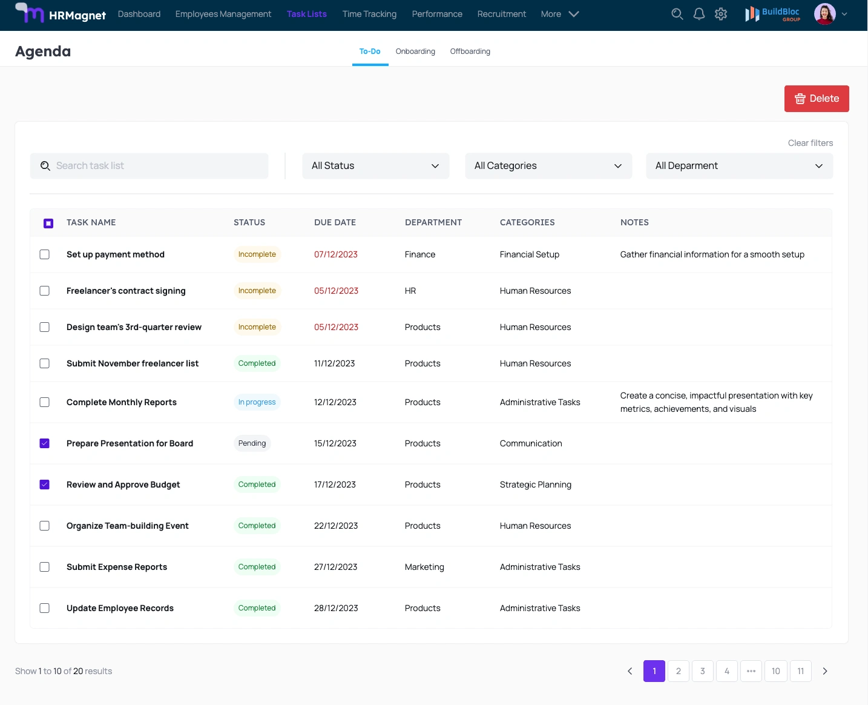Screen dimensions: 868x705
Task: Go to previous page arrow
Action: [630, 671]
